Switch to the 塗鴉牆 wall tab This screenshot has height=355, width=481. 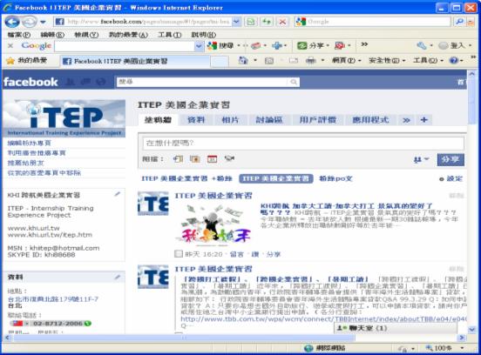pyautogui.click(x=158, y=120)
